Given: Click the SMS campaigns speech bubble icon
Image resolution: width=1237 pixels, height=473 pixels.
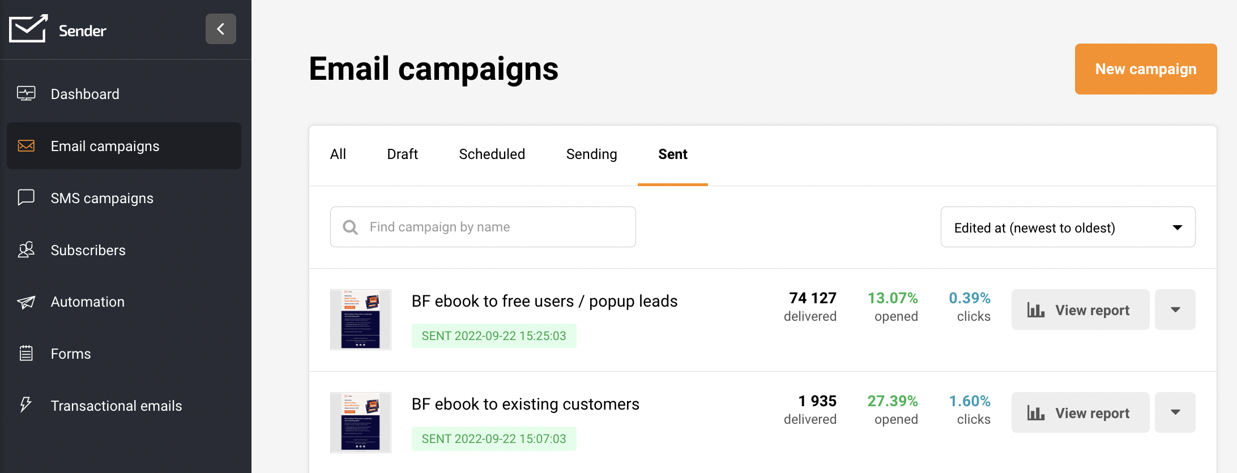Looking at the screenshot, I should pos(26,197).
